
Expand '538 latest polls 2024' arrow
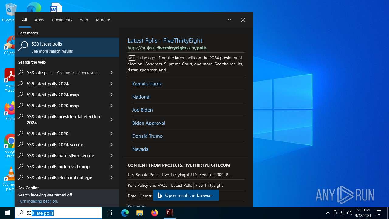111,84
